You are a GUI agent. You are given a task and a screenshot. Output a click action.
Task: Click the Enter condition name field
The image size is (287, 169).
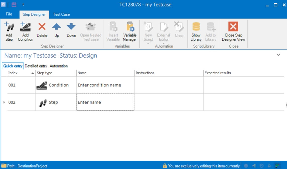coord(105,85)
